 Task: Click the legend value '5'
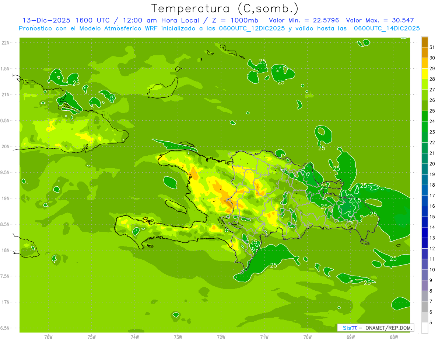pyautogui.click(x=431, y=323)
